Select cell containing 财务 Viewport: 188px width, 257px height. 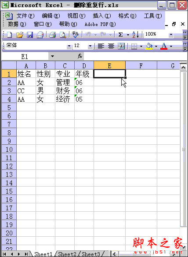point(65,91)
